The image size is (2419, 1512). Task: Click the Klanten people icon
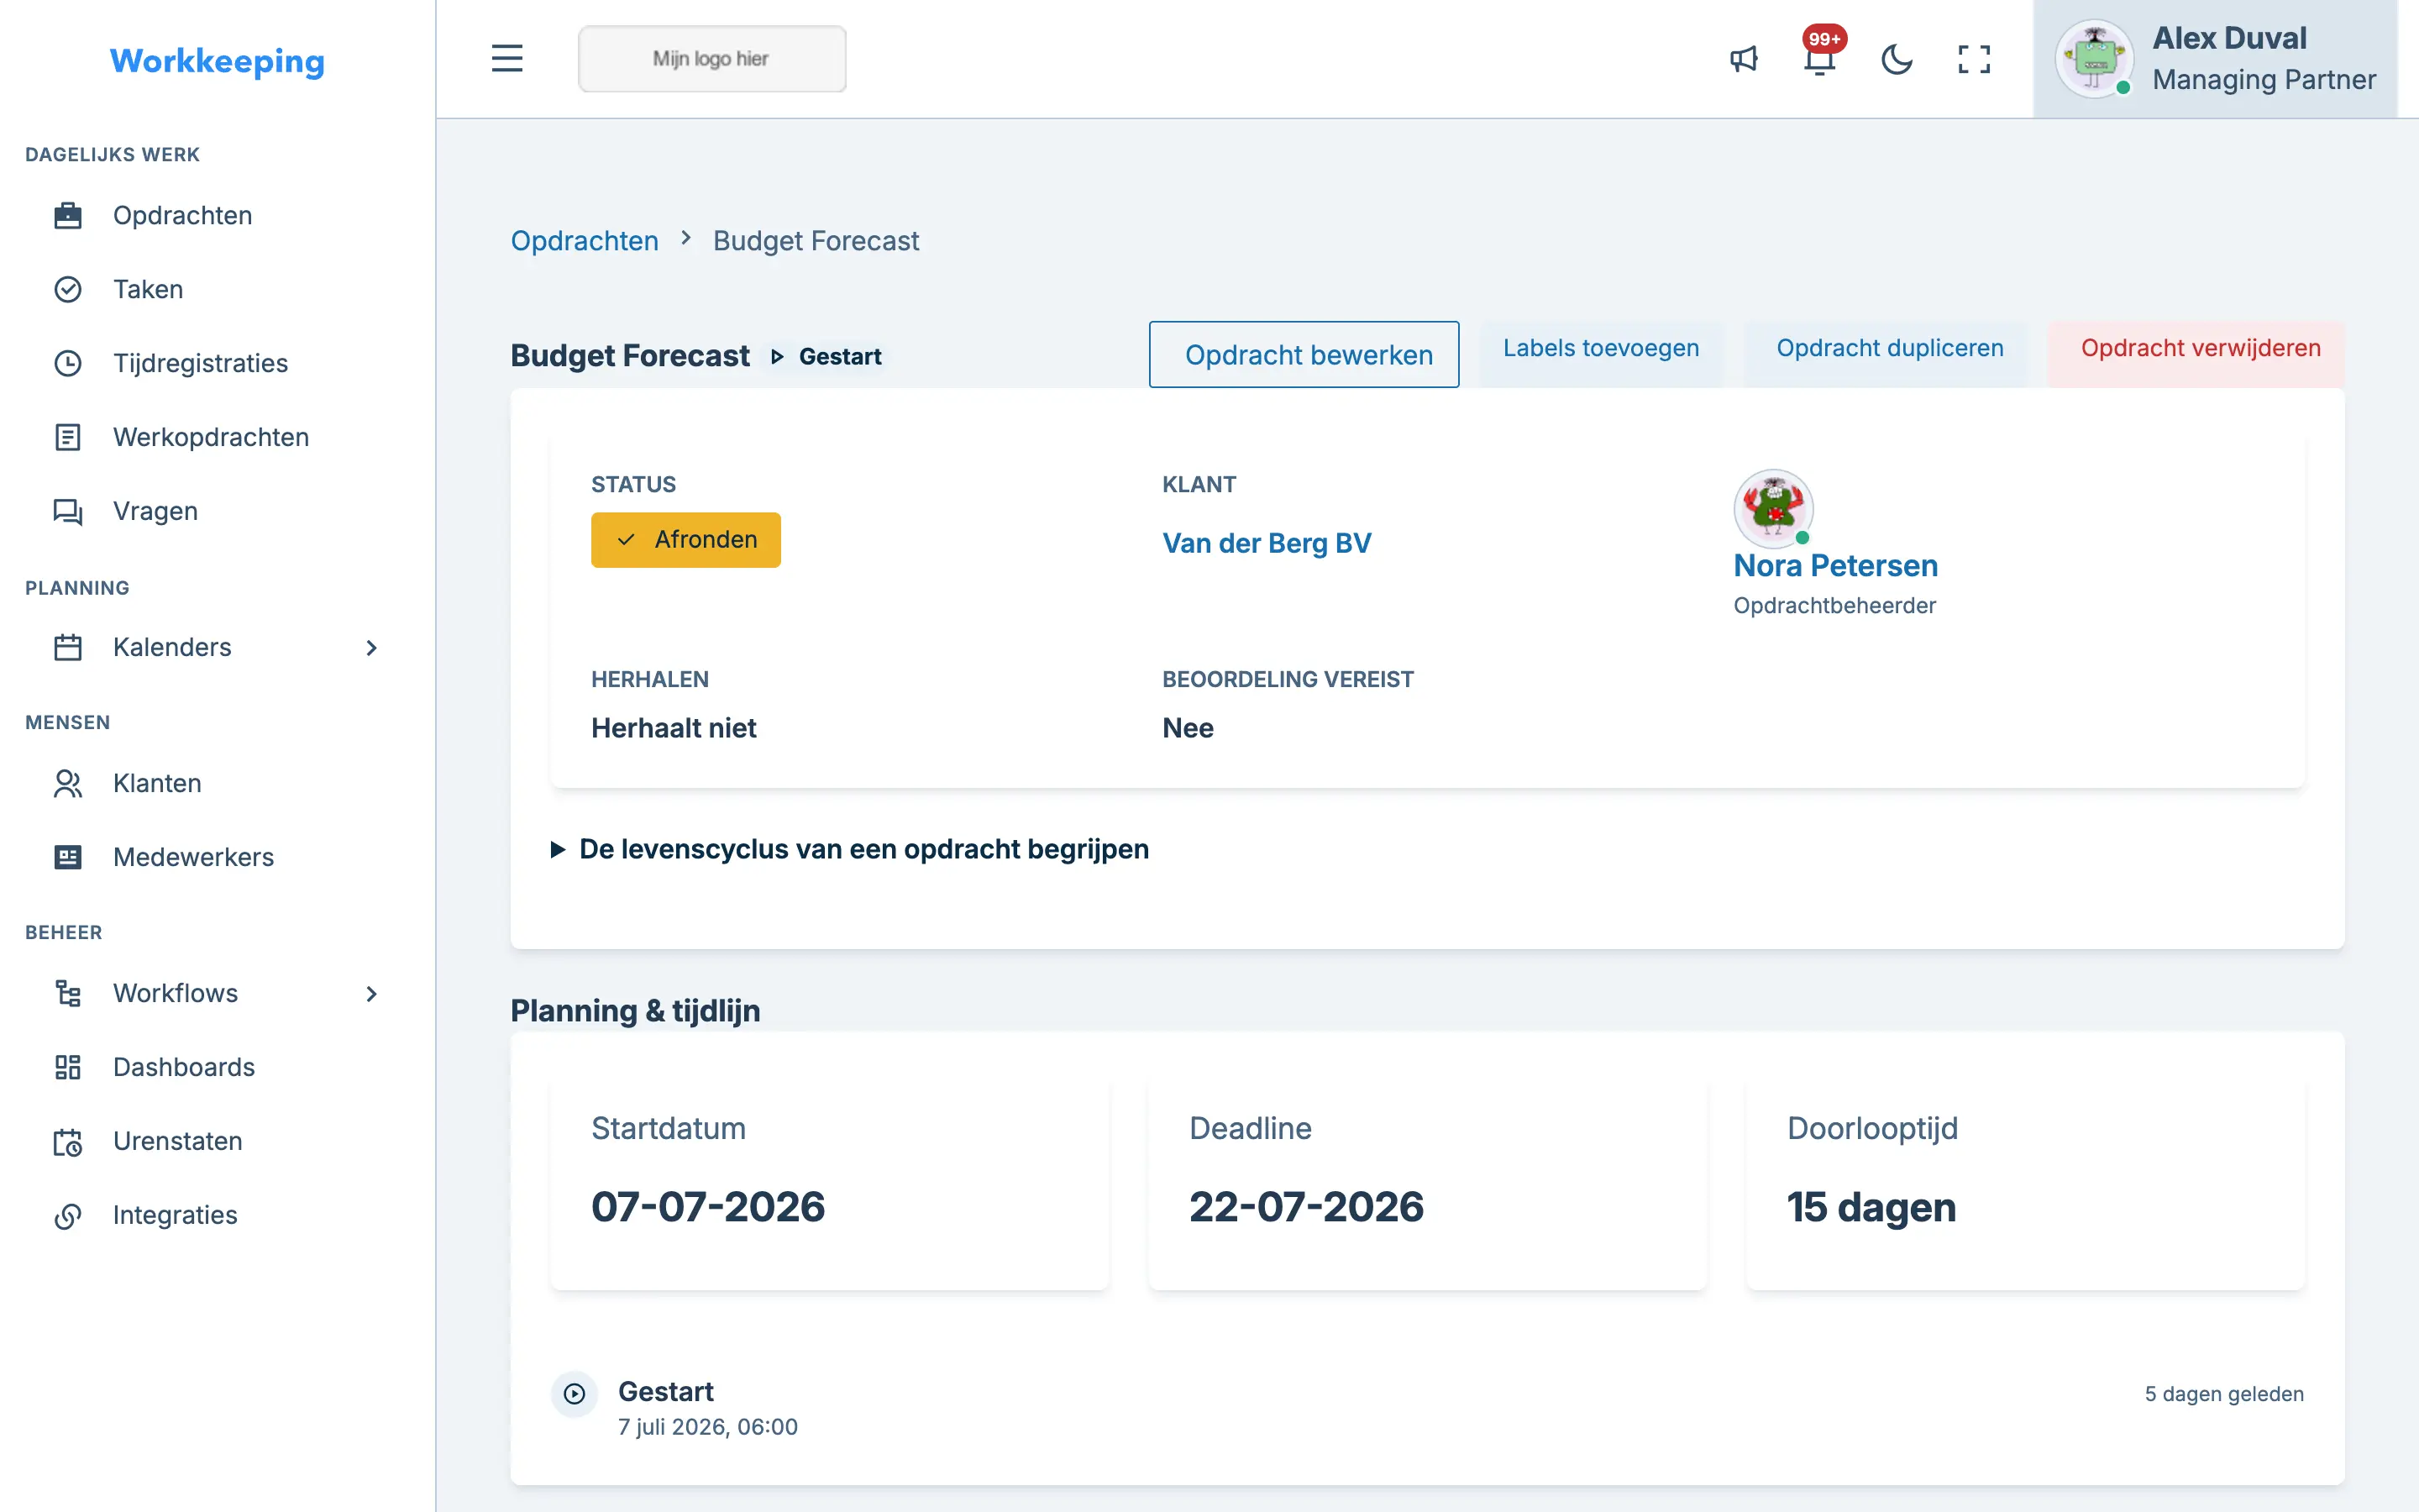coord(68,783)
